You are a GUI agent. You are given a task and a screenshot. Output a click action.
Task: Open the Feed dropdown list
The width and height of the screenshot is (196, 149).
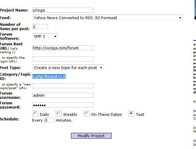[x=107, y=18]
